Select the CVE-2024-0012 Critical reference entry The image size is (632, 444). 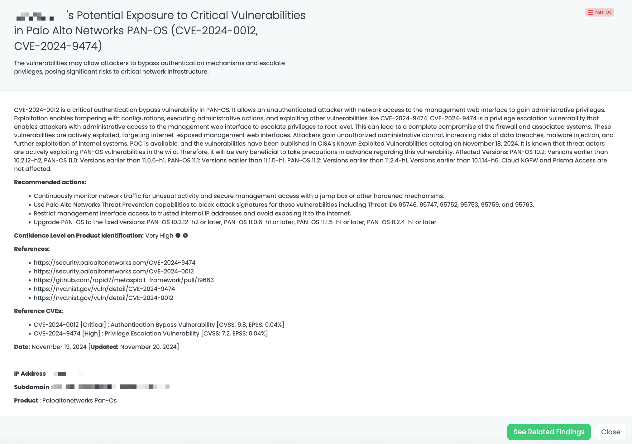[x=159, y=325]
